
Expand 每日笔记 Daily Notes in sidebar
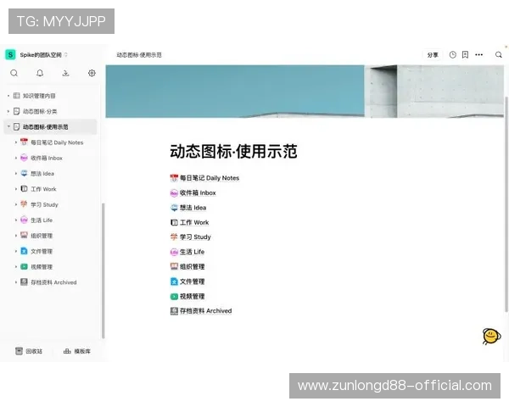click(16, 142)
